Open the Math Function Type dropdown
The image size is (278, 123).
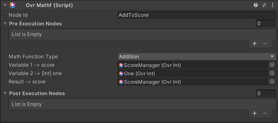[x=197, y=57]
